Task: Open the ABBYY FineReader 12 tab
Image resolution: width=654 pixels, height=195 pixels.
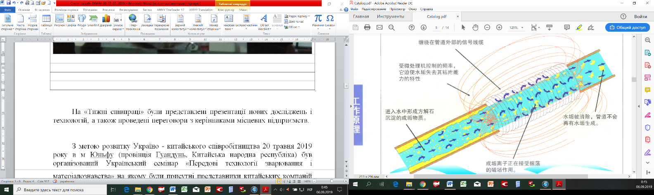Action: pos(171,9)
